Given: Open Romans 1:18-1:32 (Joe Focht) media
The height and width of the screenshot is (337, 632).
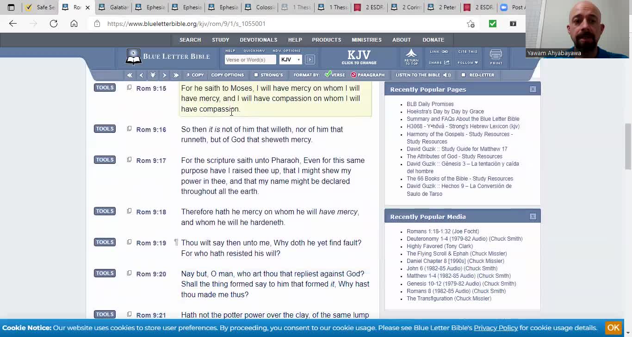Looking at the screenshot, I should 443,231.
